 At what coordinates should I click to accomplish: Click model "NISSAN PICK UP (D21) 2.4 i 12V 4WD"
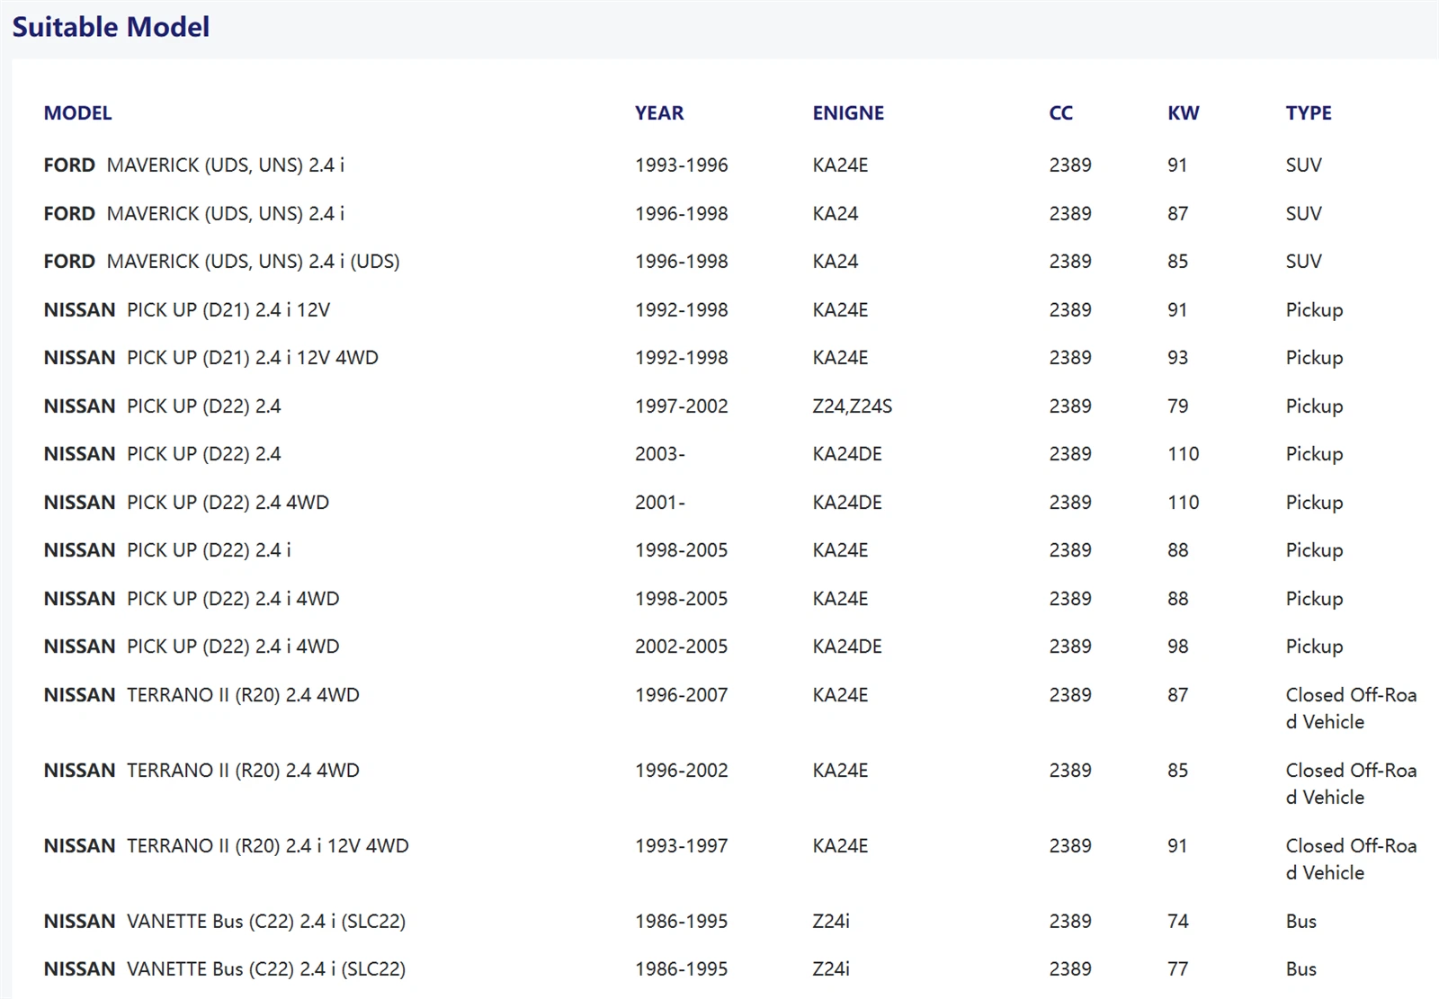[211, 358]
